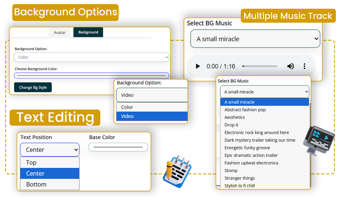Open audio player three-dot options menu
Viewport: 340px width, 197px height.
[304, 66]
